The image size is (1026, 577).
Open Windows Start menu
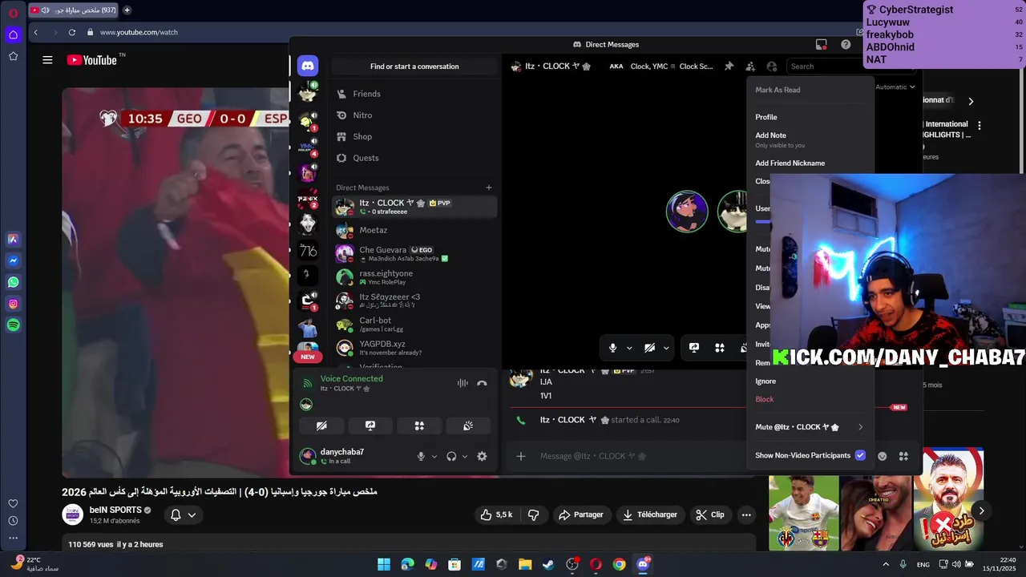(x=384, y=564)
